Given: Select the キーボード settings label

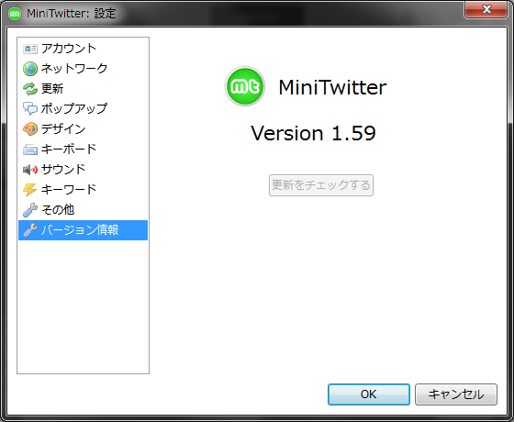Looking at the screenshot, I should point(69,150).
